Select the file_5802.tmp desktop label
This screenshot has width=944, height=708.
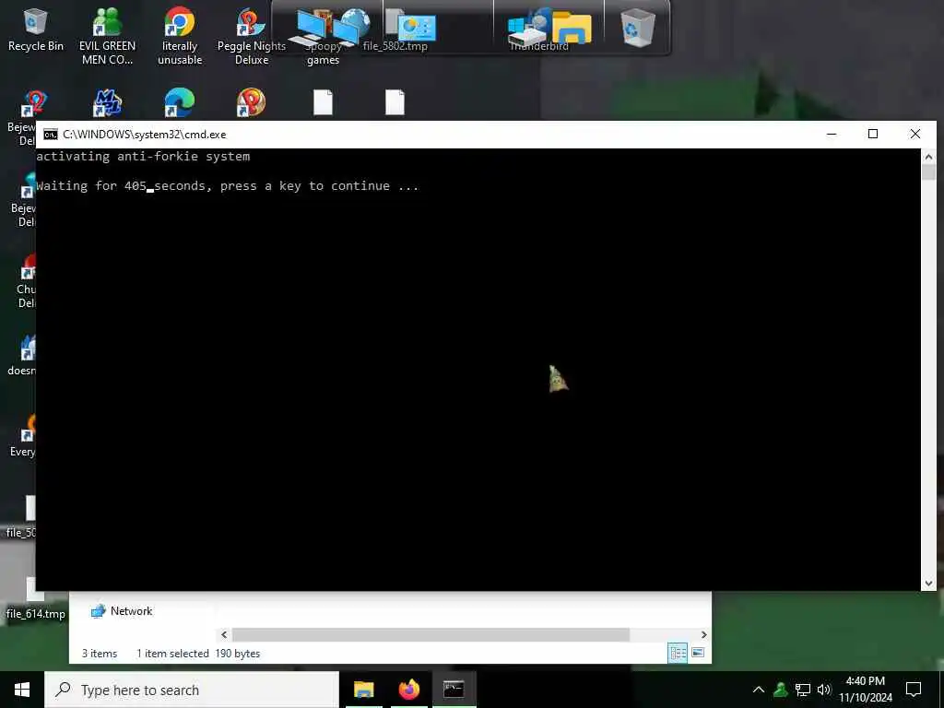[x=395, y=46]
